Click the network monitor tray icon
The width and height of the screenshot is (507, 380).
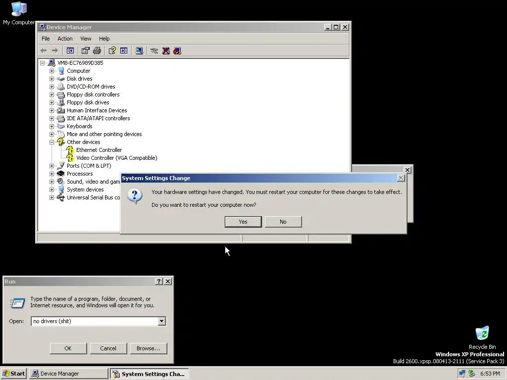click(x=462, y=374)
